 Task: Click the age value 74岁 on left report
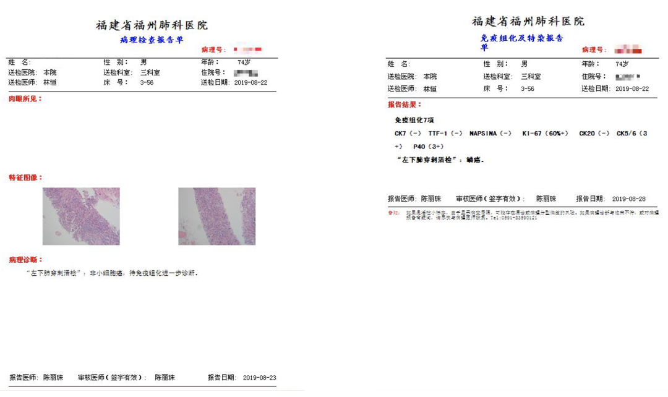[x=244, y=62]
